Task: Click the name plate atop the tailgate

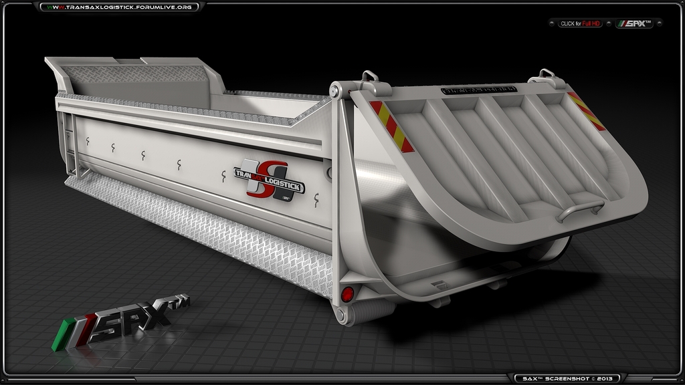Action: (478, 89)
